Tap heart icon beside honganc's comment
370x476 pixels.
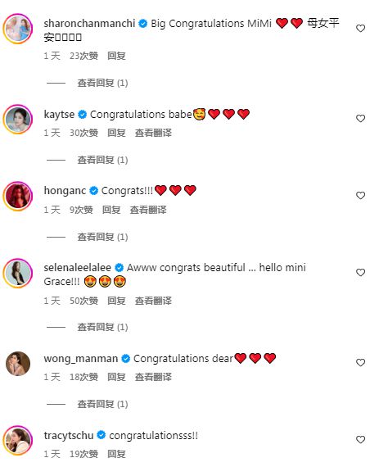(360, 195)
